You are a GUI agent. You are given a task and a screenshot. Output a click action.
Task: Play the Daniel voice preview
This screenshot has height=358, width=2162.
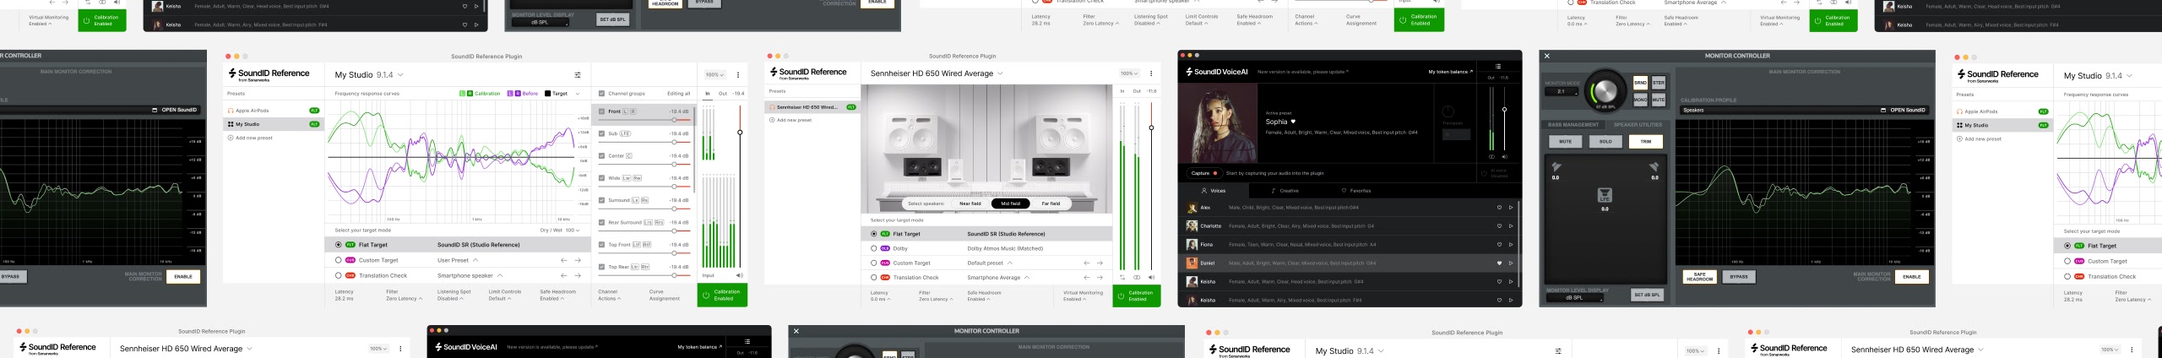[x=1511, y=263]
